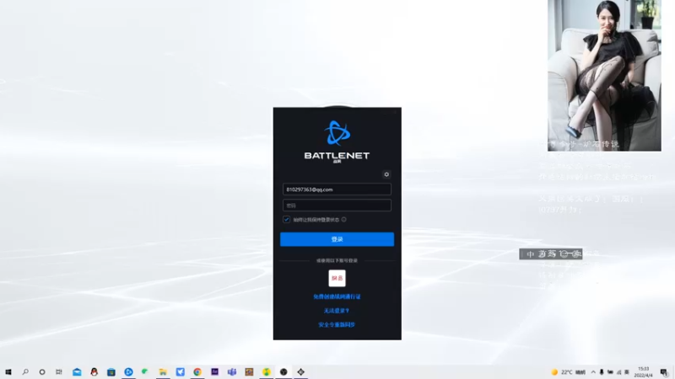
Task: Switch input method via tray 英 indicator
Action: pyautogui.click(x=627, y=372)
